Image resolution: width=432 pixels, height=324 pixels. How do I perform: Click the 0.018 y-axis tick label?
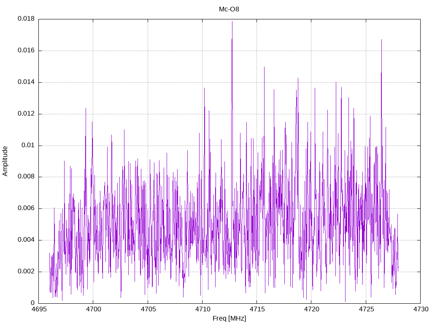click(26, 19)
